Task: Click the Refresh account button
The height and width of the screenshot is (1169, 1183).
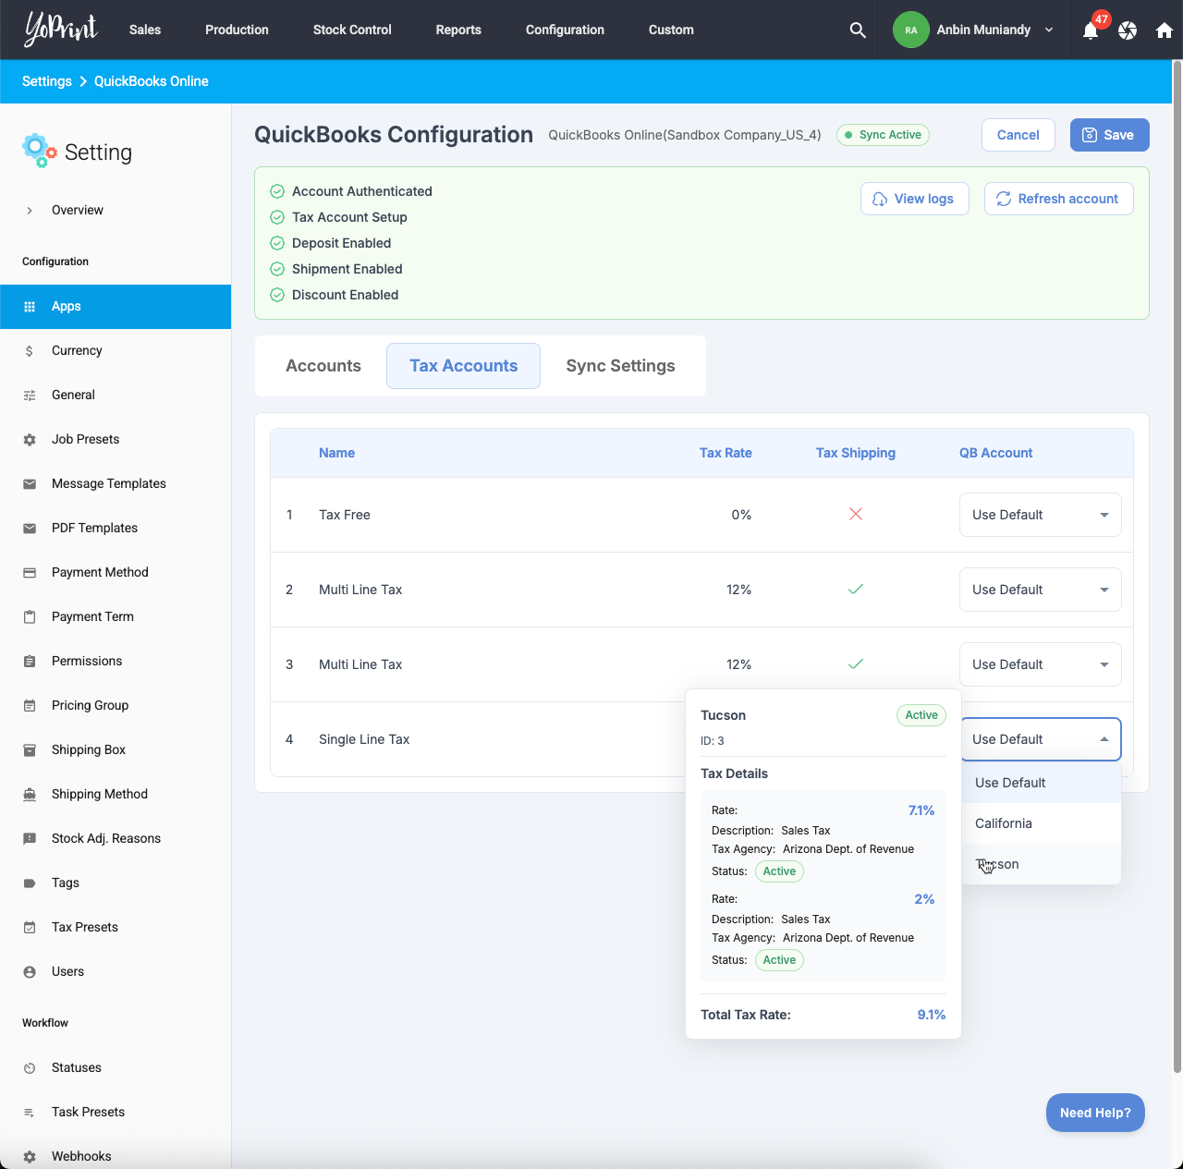Action: pos(1058,199)
